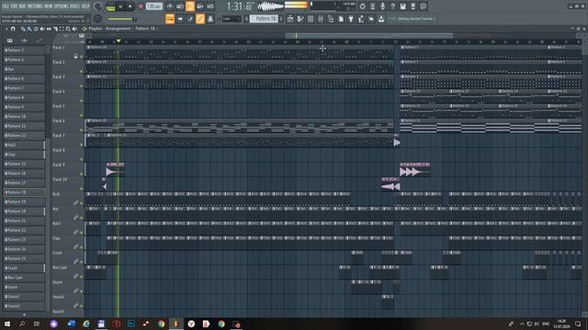This screenshot has width=588, height=330.
Task: Click the pause button in transport
Action: point(120,6)
